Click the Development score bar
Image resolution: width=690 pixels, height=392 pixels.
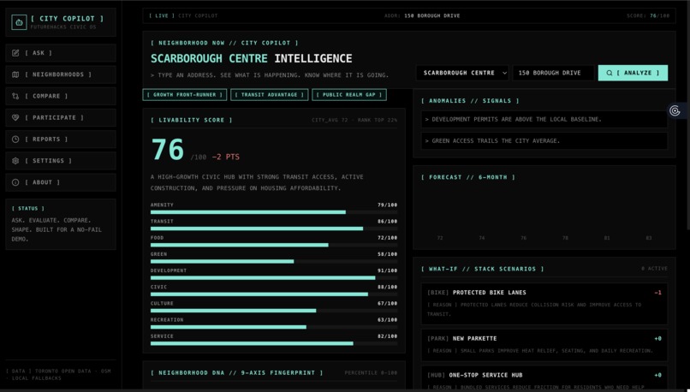point(274,278)
